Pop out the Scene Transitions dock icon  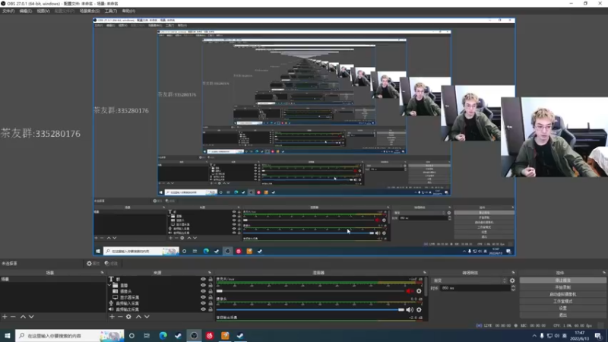pos(514,273)
